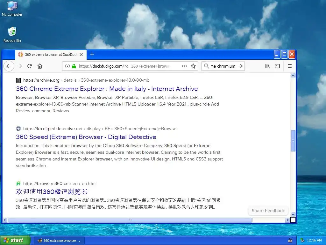Open the Firefox hamburger menu
This screenshot has height=245, width=326.
pyautogui.click(x=290, y=66)
